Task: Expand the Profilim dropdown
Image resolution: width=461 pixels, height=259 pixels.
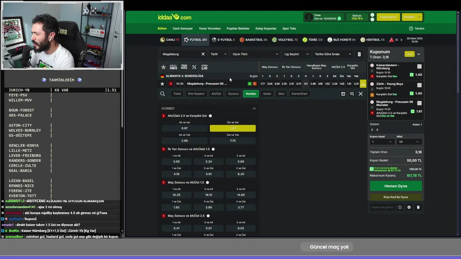Action: click(412, 17)
